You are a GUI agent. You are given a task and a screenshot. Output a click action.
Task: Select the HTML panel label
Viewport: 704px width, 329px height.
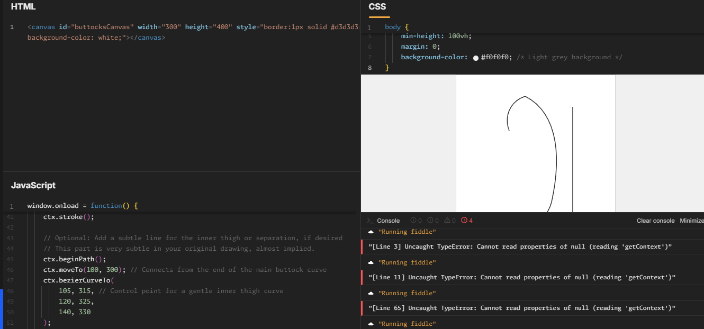pyautogui.click(x=23, y=7)
